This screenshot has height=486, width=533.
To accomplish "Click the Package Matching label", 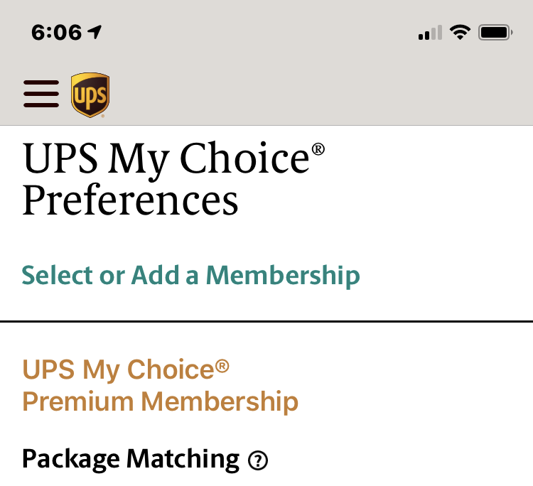I will coord(131,459).
